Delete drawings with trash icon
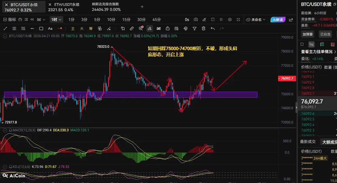 point(204,28)
